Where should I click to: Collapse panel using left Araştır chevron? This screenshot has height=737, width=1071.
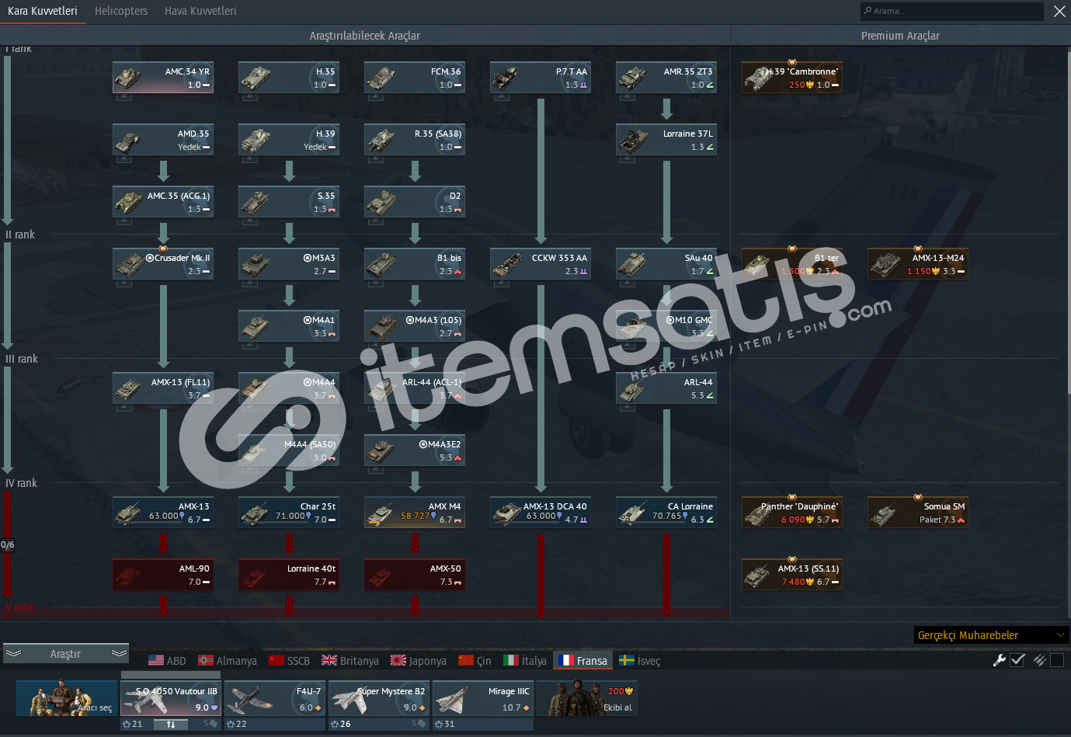(13, 653)
